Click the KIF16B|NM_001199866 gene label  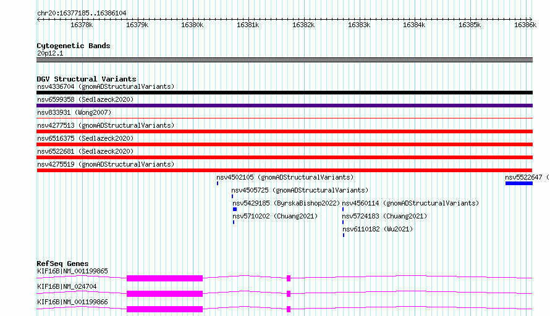point(72,302)
